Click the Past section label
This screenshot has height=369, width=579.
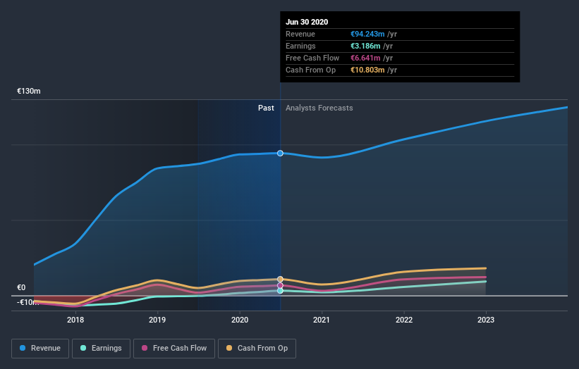(266, 108)
